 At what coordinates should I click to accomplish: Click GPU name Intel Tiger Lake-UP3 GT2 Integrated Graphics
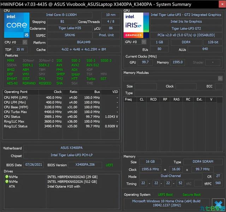coord(186,15)
